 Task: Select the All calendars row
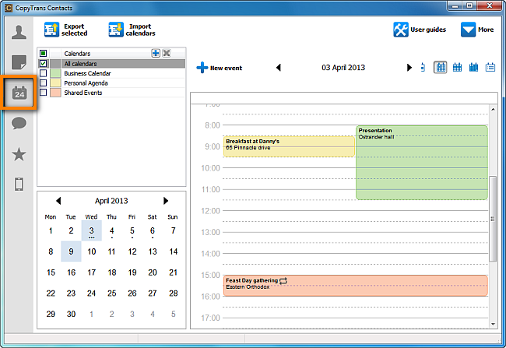coord(111,64)
